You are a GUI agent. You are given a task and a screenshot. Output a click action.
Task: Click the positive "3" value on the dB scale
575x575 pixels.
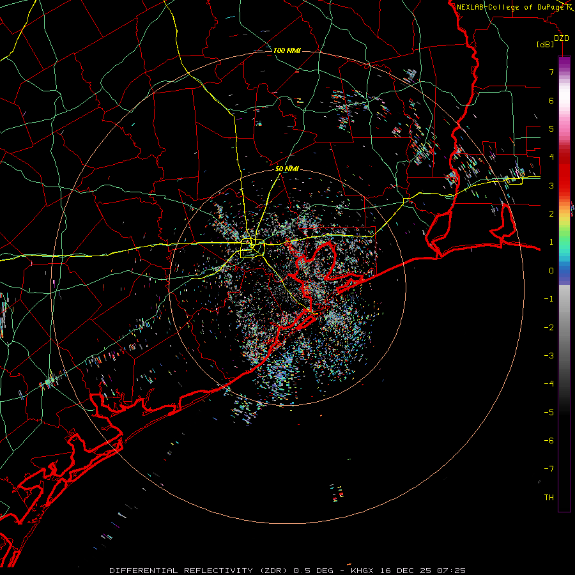point(551,185)
